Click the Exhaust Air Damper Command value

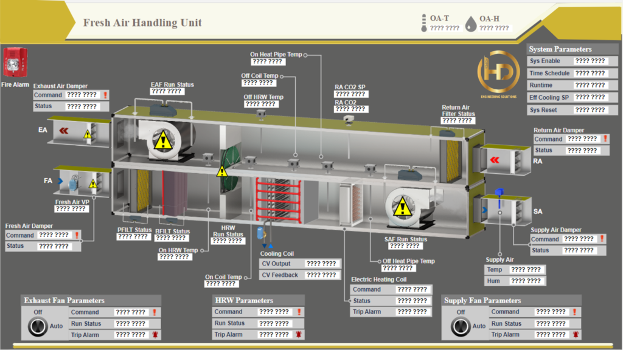(82, 95)
